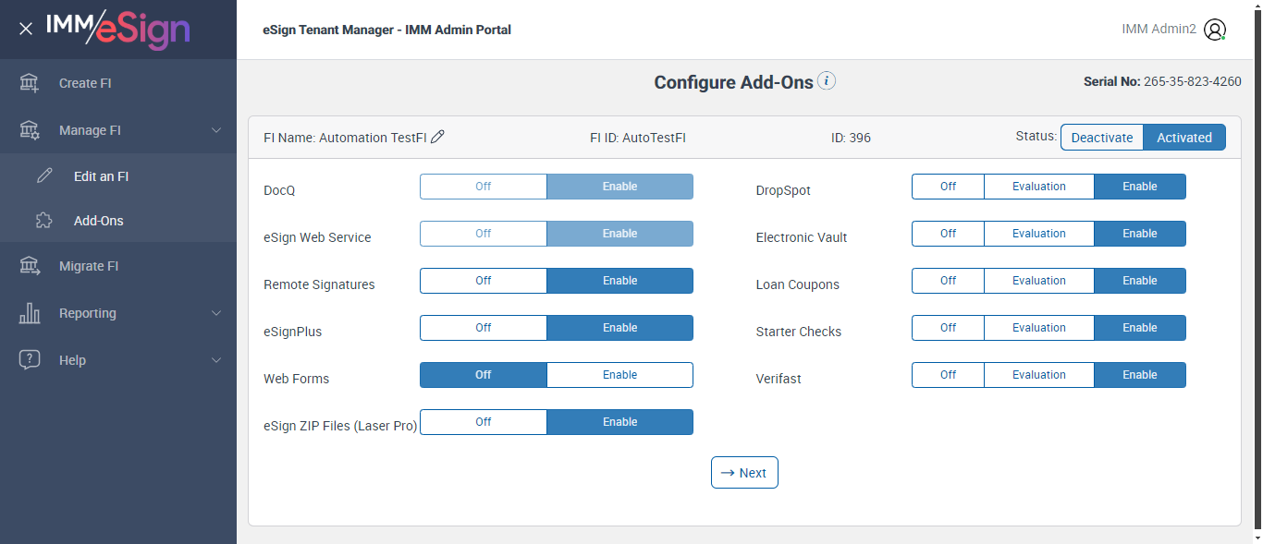Set DropSpot to Evaluation mode
Screen dimensions: 1263x544
click(1038, 187)
